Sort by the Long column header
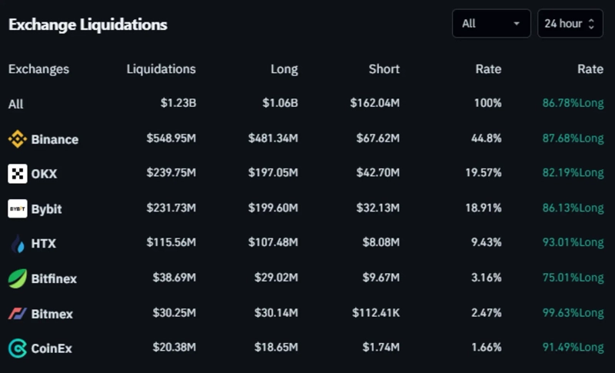The image size is (615, 373). pos(284,69)
